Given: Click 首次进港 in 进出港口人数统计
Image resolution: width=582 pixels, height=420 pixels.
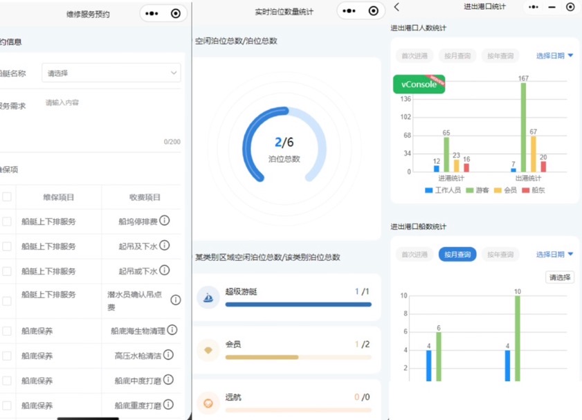Looking at the screenshot, I should (x=415, y=56).
